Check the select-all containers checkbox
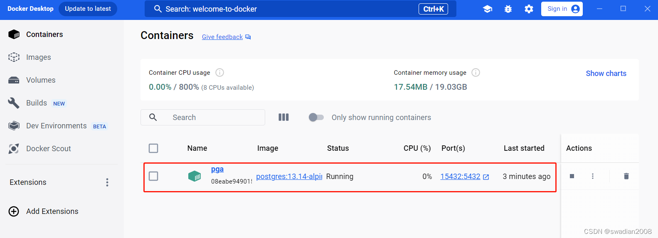 tap(153, 148)
